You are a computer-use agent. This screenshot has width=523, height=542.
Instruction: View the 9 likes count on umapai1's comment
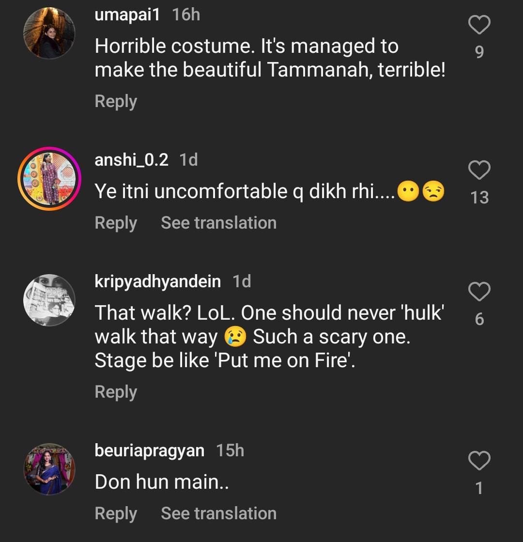pyautogui.click(x=479, y=51)
